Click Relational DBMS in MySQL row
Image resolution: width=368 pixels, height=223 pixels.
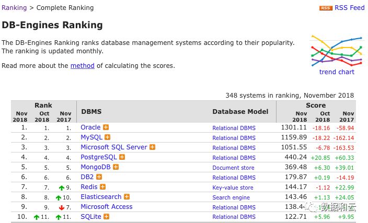tap(234, 138)
